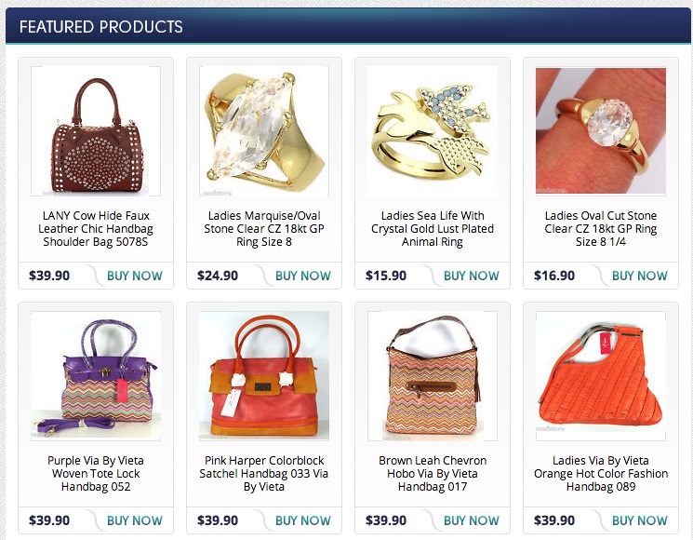
Task: Click Buy Now for the $24.90 ring
Action: coord(303,276)
